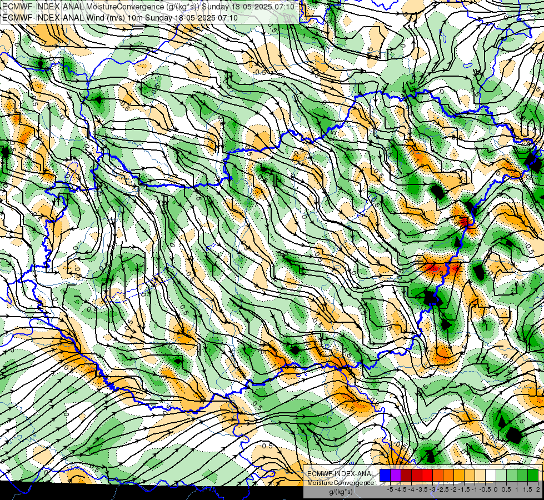Select legend swatch between -4 and -3.5

[x=417, y=476]
